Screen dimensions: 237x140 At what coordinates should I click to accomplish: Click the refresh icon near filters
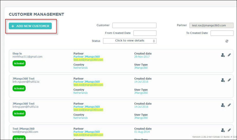tap(227, 41)
